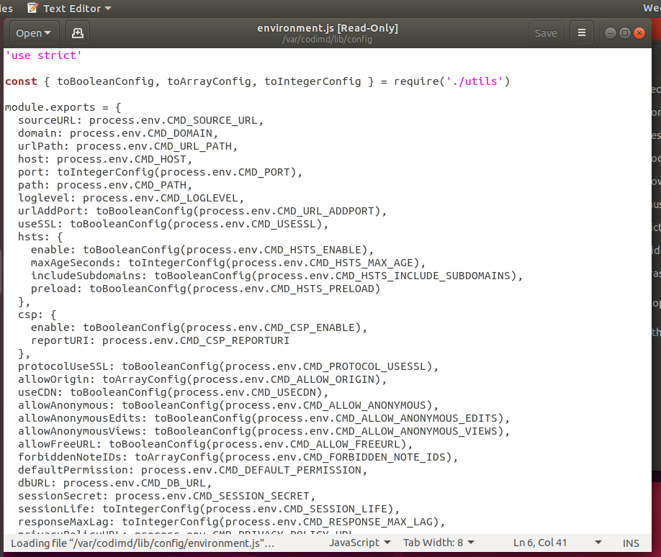Viewport: 661px width, 557px height.
Task: Click the sessionLife line
Action: (209, 509)
